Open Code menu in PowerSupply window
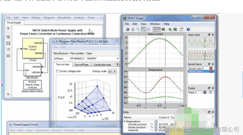Viewport: 243px width, 135px height. point(91,17)
